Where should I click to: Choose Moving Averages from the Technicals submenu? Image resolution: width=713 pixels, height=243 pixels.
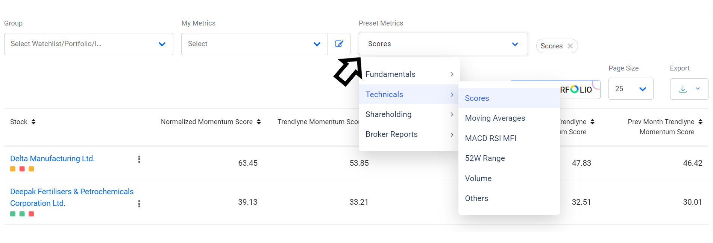click(495, 118)
